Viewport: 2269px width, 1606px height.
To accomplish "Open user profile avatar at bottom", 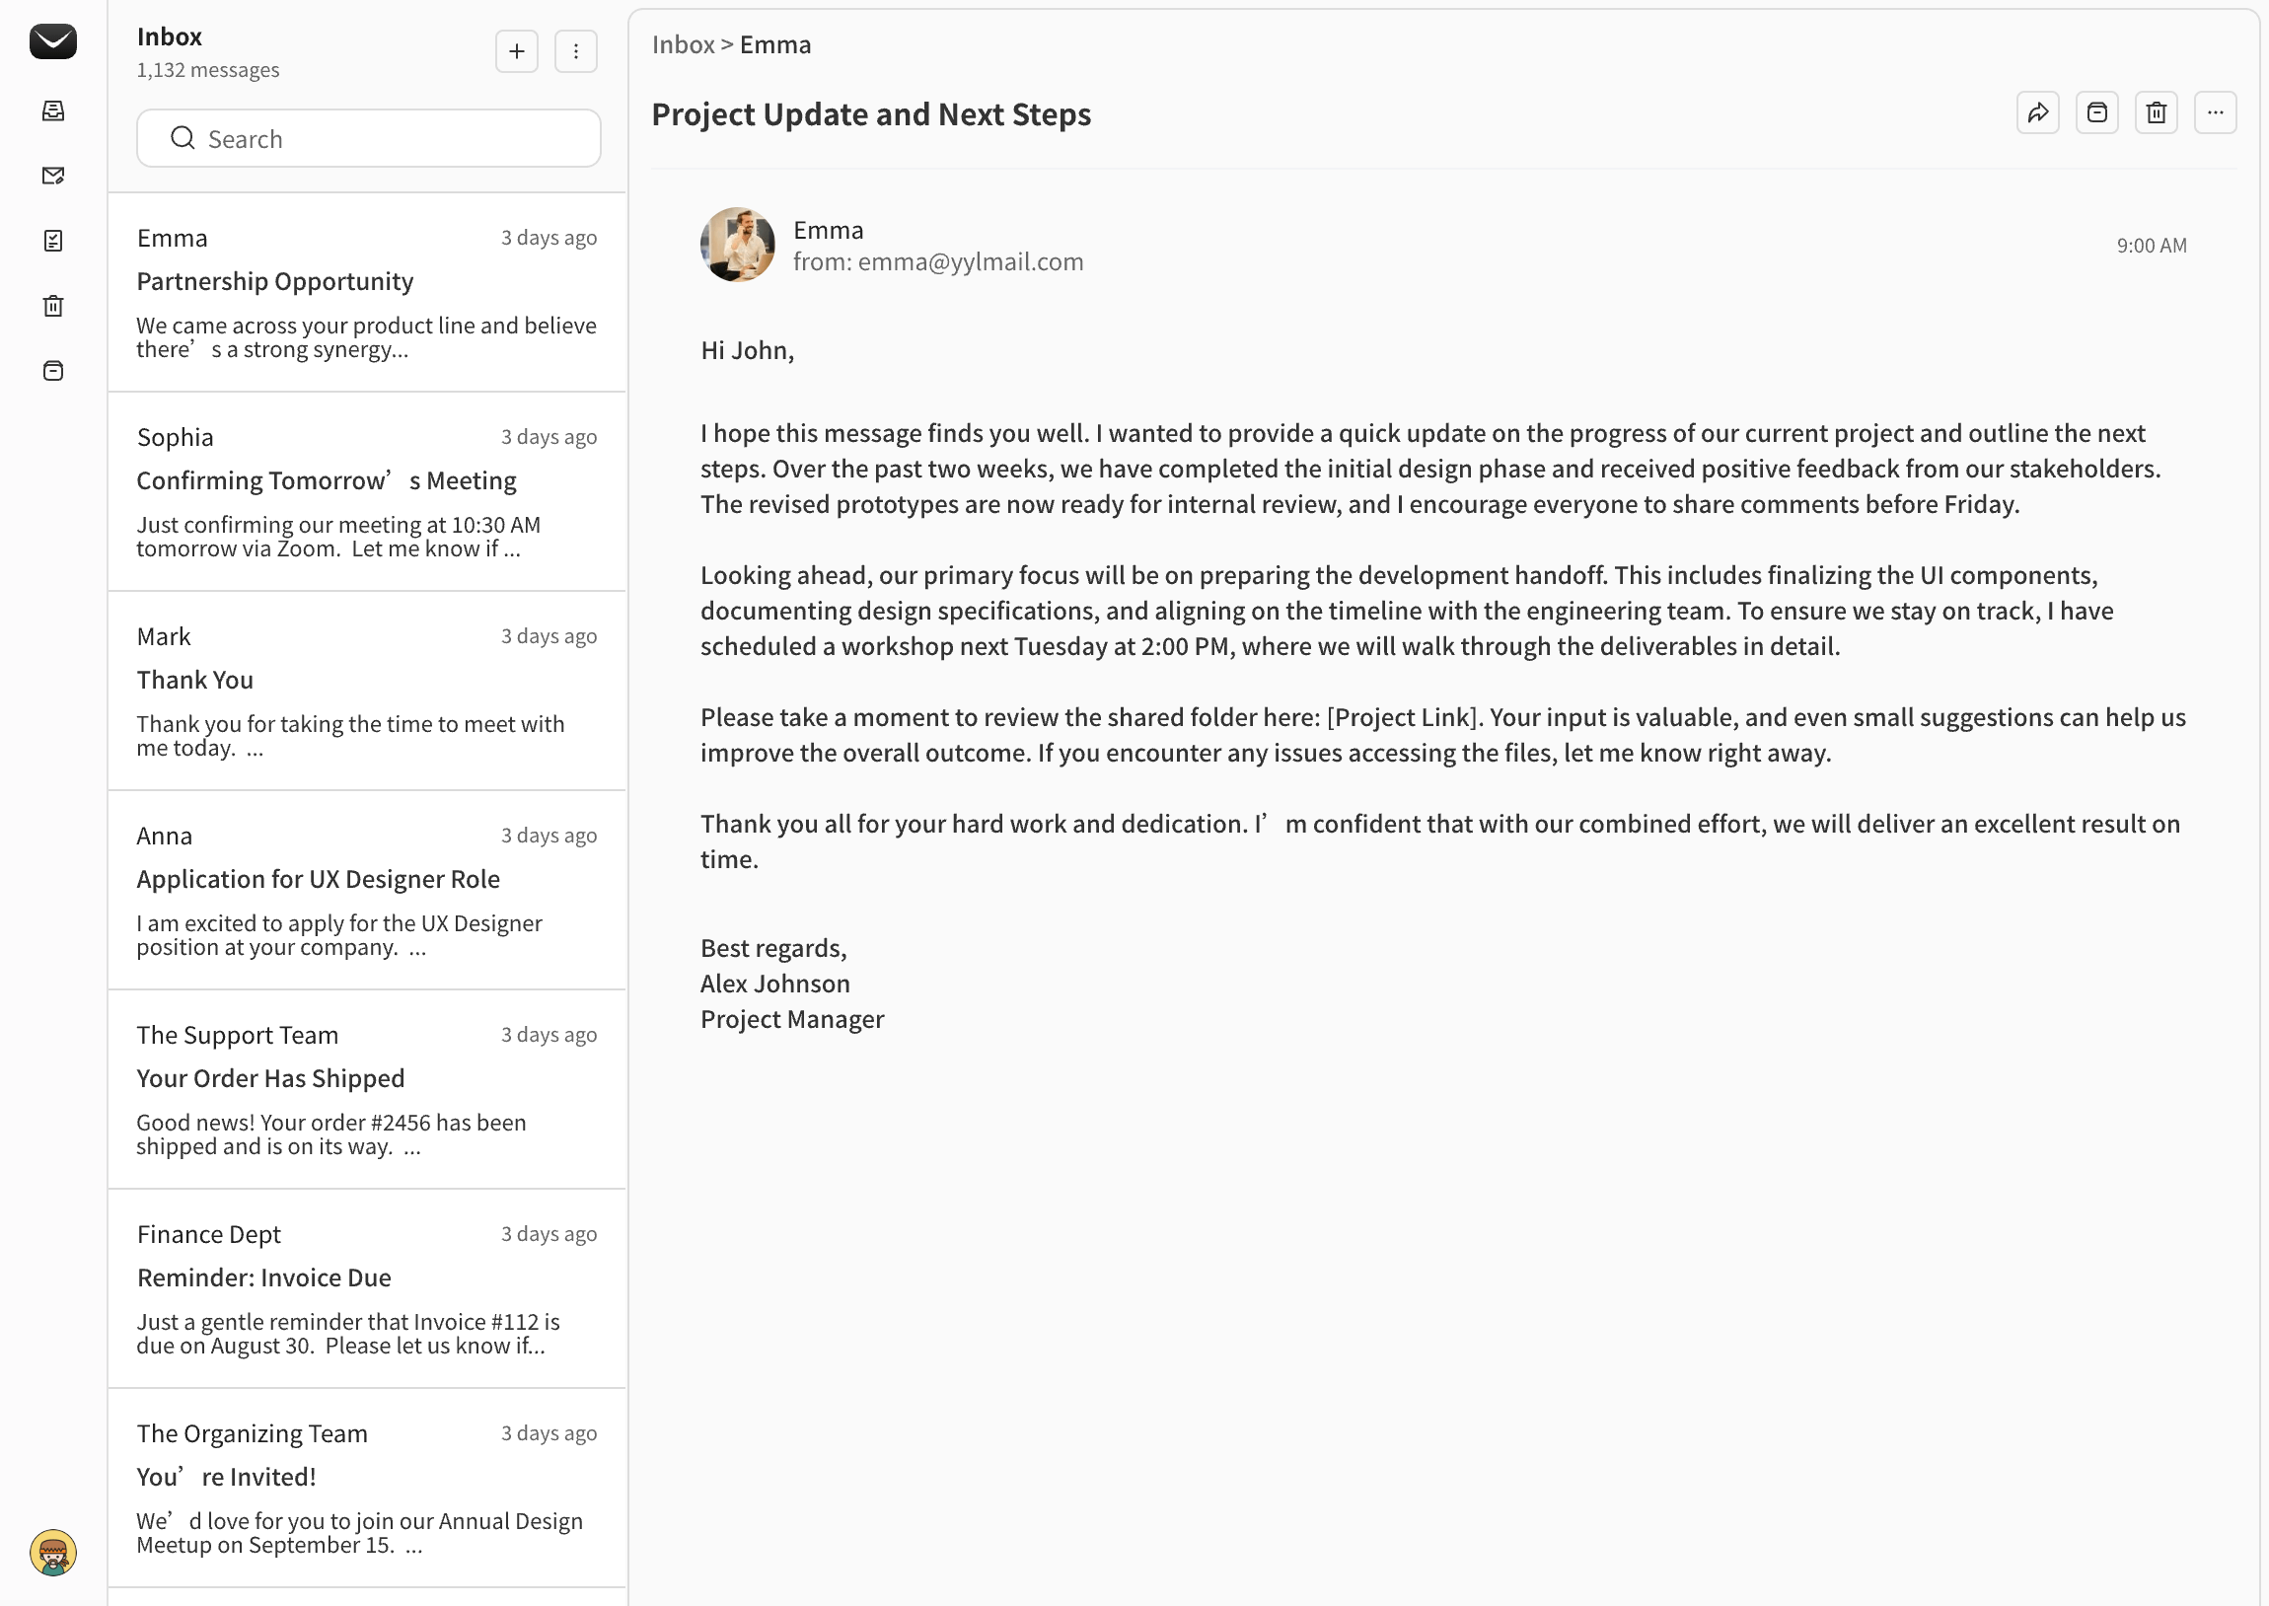I will point(53,1553).
